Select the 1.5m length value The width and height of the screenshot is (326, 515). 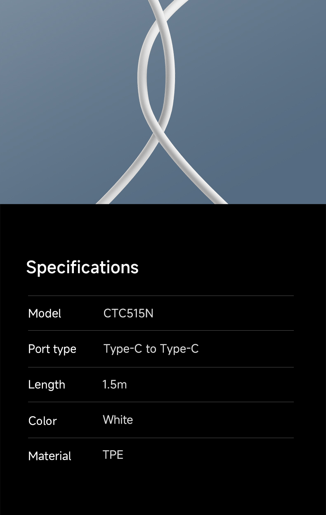coord(115,385)
